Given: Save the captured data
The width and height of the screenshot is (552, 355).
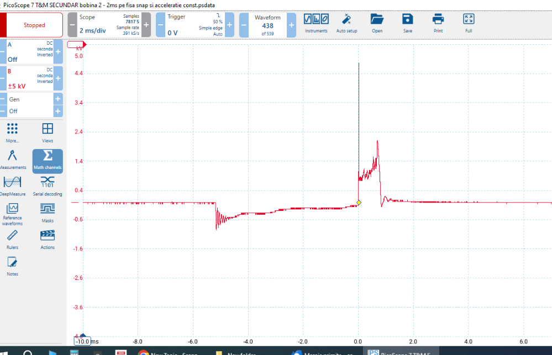Looking at the screenshot, I should pyautogui.click(x=407, y=23).
